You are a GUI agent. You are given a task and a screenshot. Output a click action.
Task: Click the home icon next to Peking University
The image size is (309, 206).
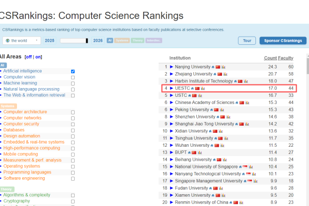point(210,110)
